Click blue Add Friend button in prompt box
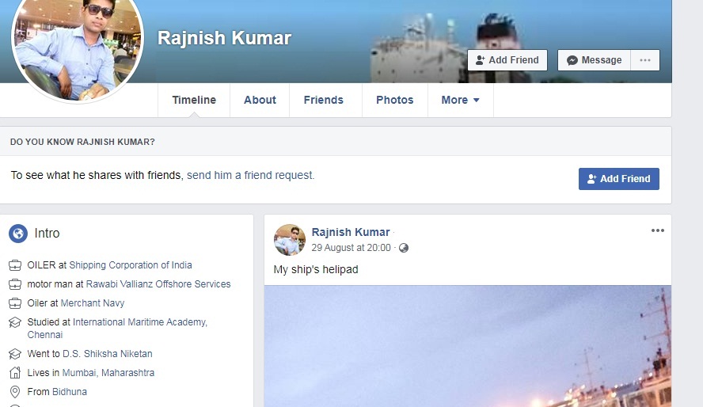The image size is (703, 407). pyautogui.click(x=619, y=179)
